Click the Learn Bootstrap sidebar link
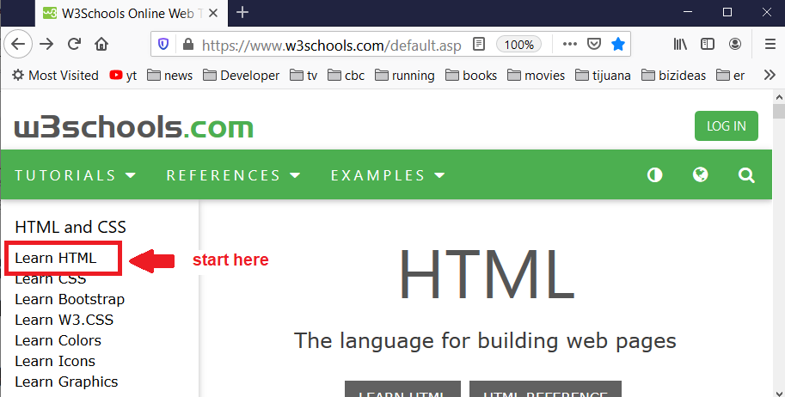This screenshot has width=785, height=397. [x=70, y=299]
